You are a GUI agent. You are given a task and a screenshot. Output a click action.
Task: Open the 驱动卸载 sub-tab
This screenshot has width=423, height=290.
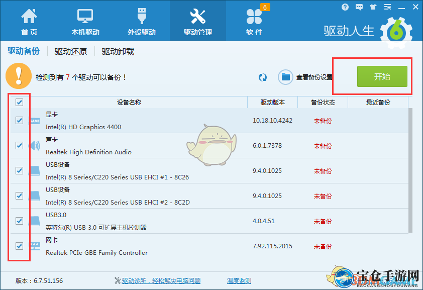[118, 51]
